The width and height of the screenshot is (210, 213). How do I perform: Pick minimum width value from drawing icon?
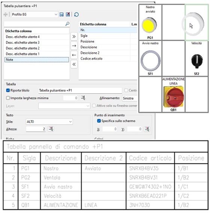[83, 98]
